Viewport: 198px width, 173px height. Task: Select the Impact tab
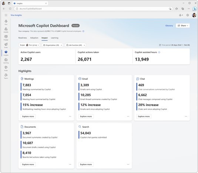click(44, 38)
